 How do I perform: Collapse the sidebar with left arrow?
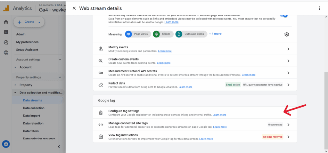coord(59,147)
